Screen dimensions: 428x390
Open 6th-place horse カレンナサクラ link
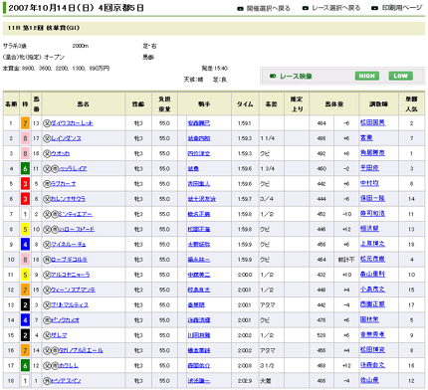pyautogui.click(x=68, y=199)
